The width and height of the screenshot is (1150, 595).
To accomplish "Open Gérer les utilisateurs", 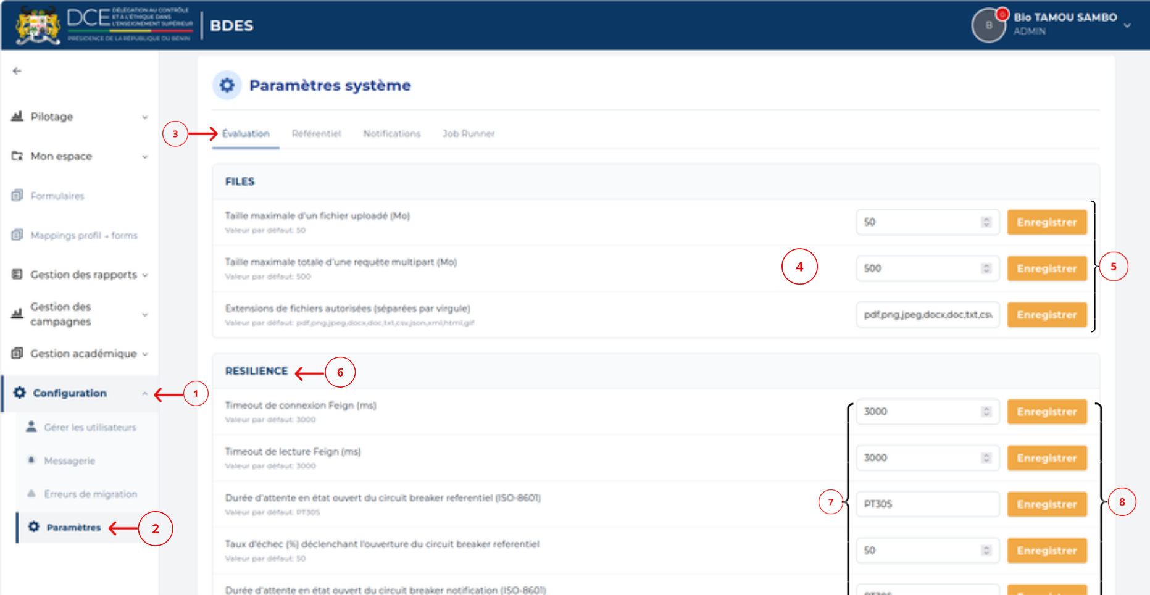I will click(x=90, y=427).
